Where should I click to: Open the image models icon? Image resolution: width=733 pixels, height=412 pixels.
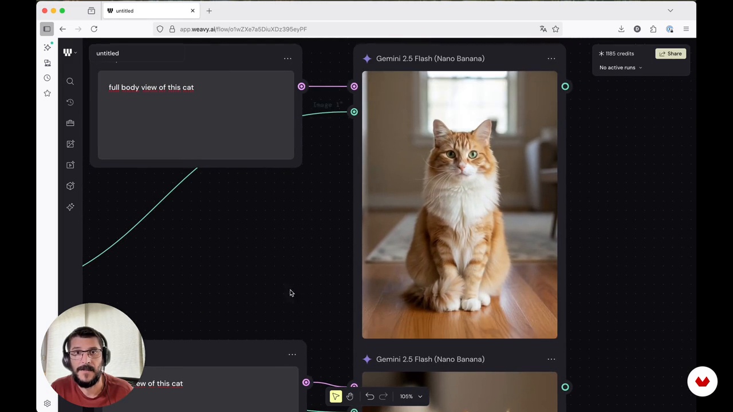click(70, 144)
